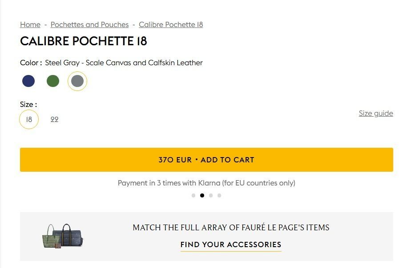Switch to size 22
The width and height of the screenshot is (411, 268).
[54, 119]
